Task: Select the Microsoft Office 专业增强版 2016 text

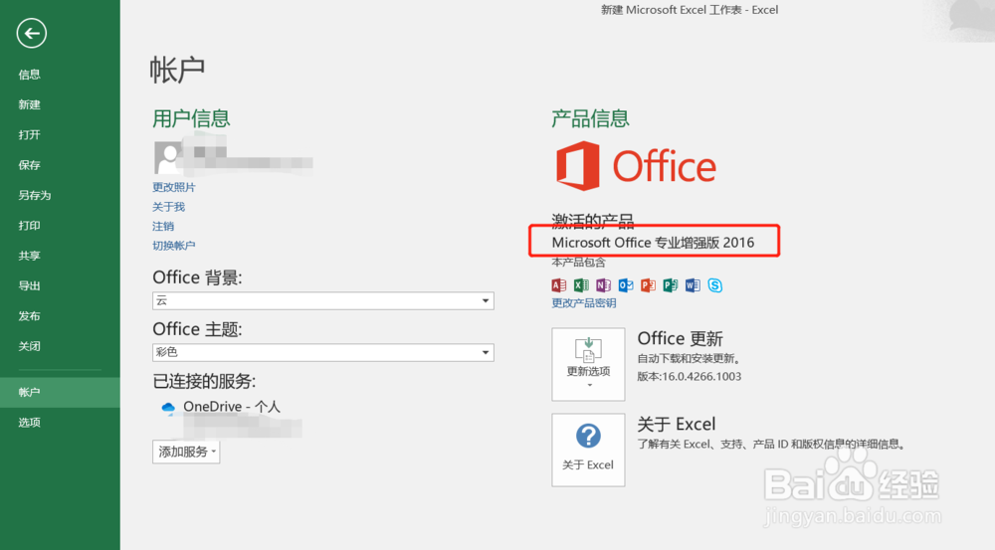Action: (x=653, y=243)
